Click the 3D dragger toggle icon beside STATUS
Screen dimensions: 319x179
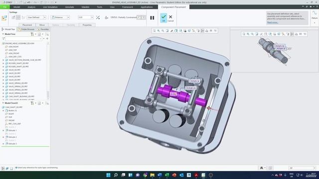pyautogui.click(x=106, y=18)
